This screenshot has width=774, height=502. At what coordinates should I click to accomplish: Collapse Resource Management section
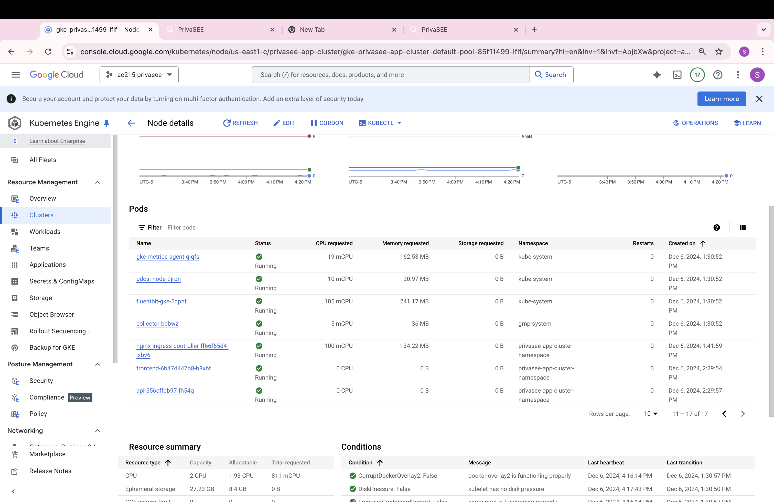tap(97, 182)
